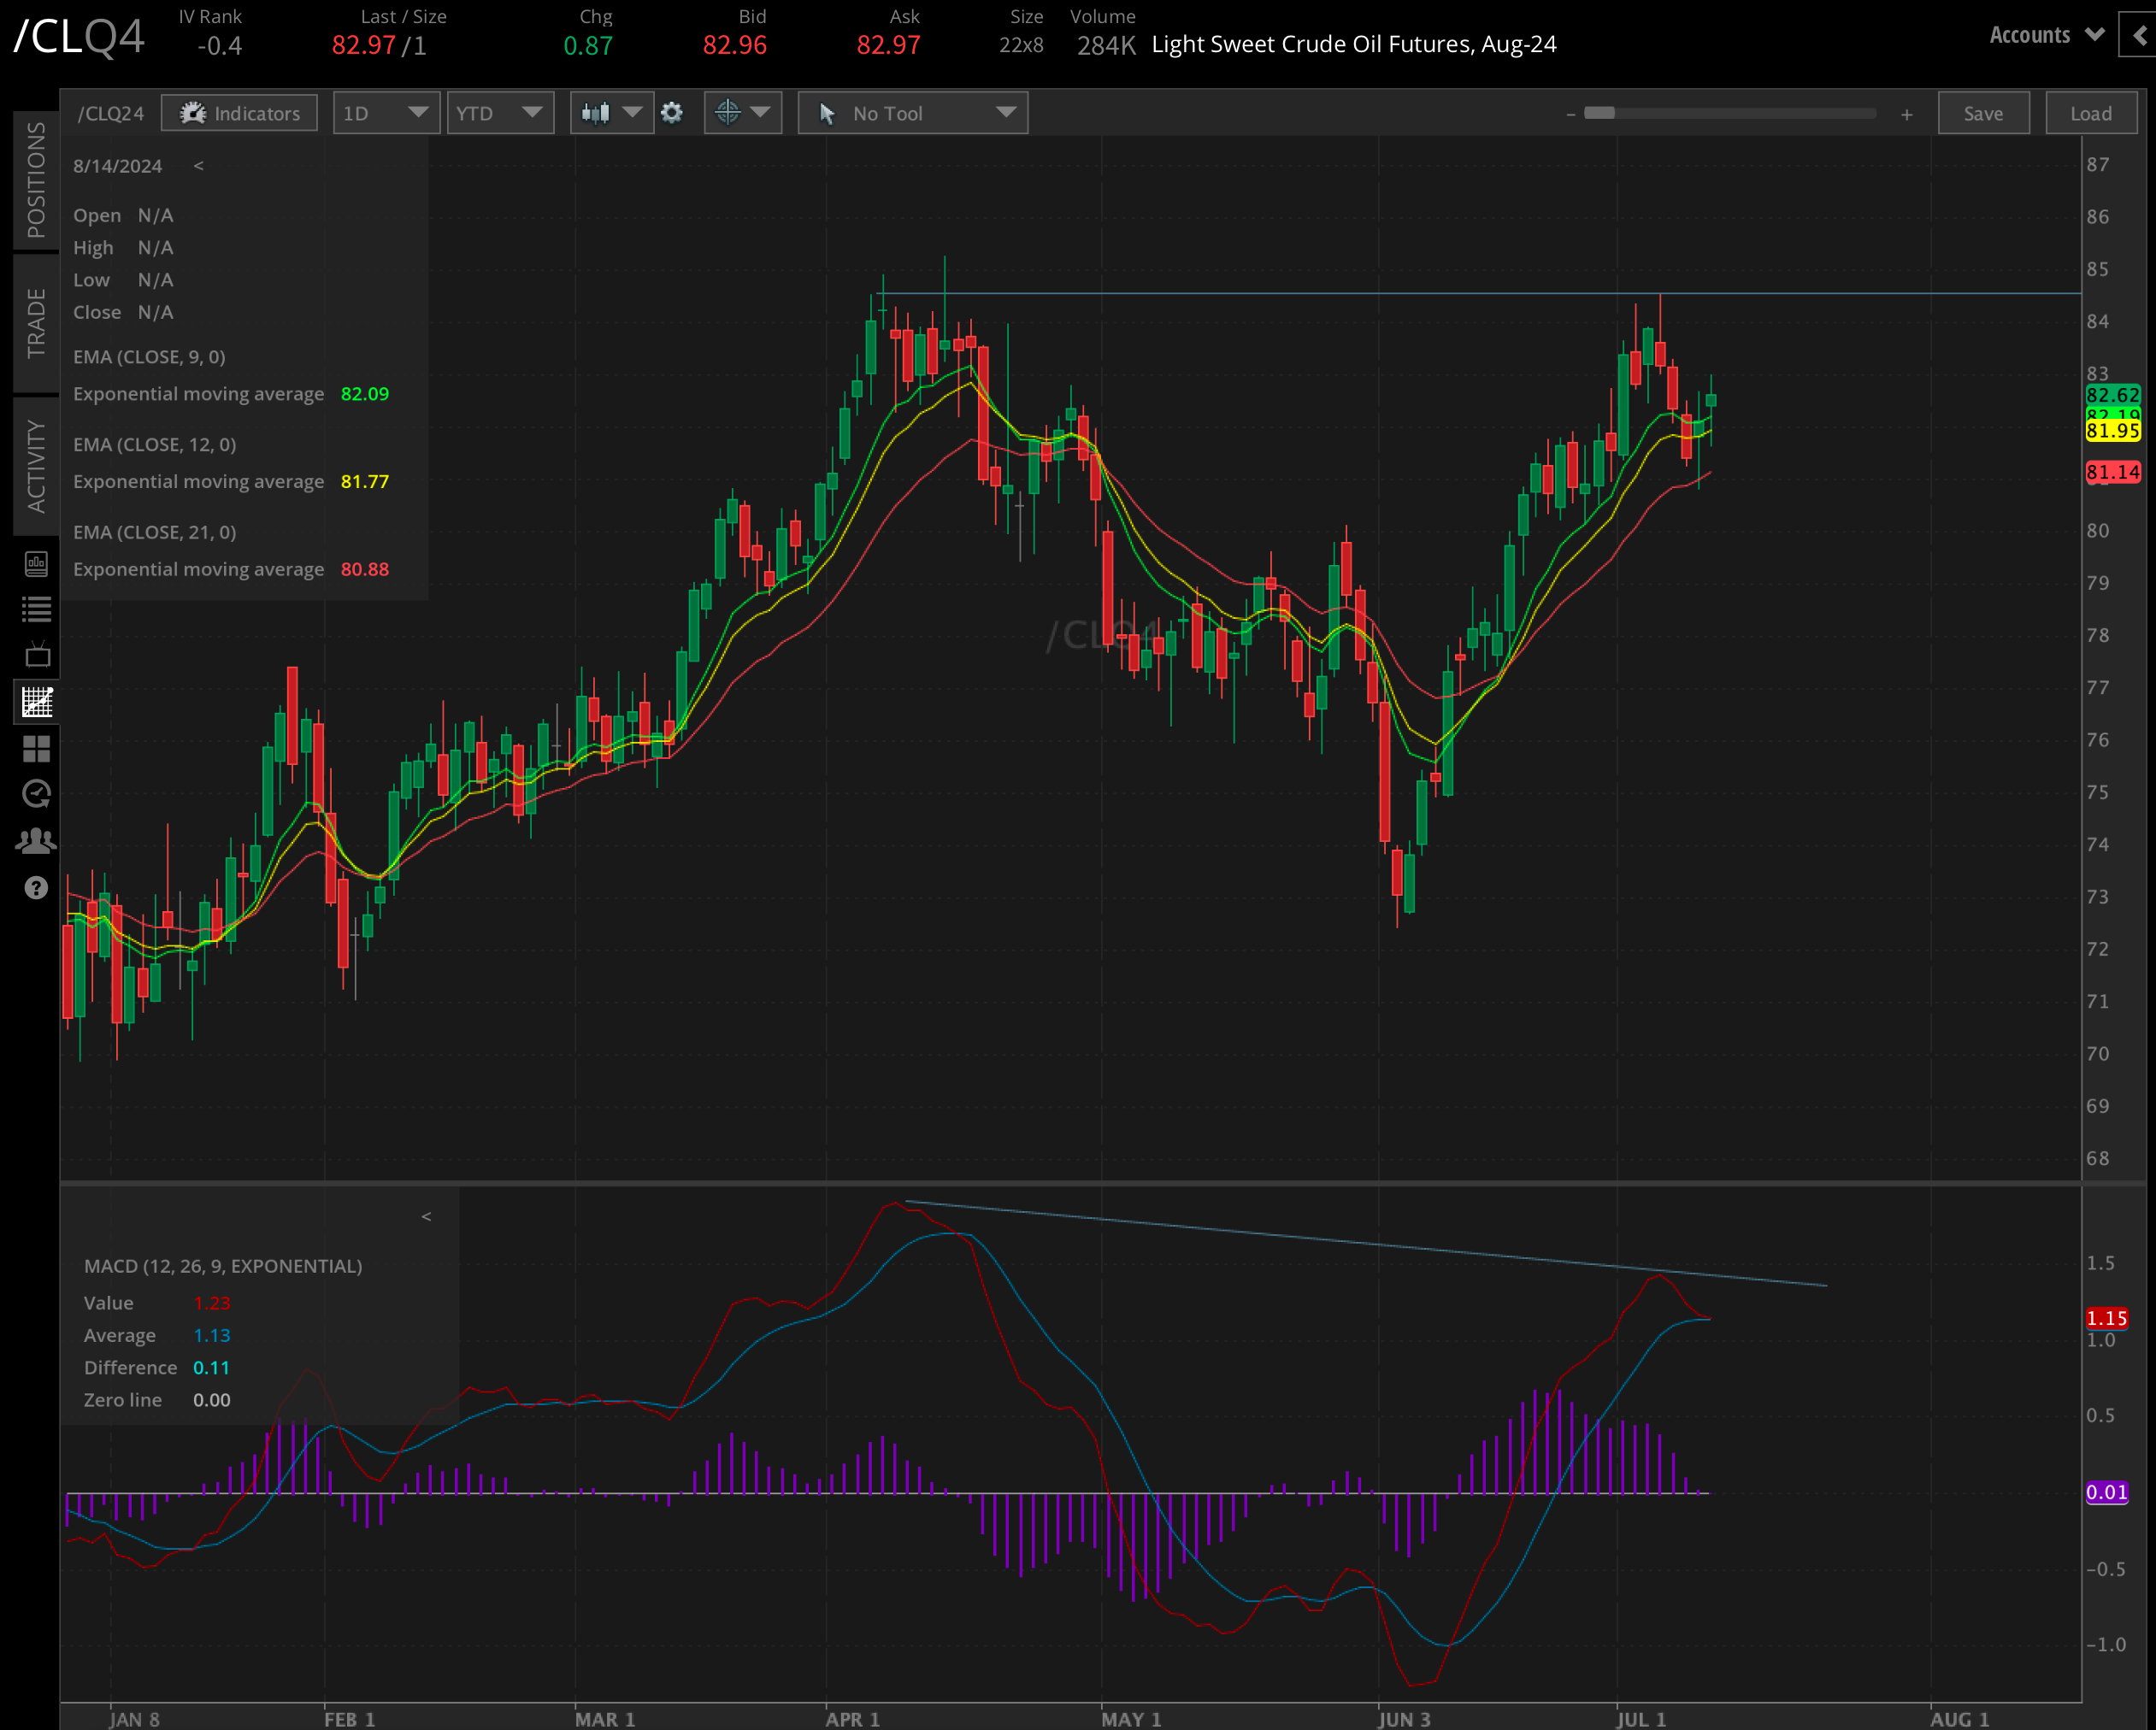Open the live media TV icon
Image resolution: width=2156 pixels, height=1730 pixels.
pos(36,655)
